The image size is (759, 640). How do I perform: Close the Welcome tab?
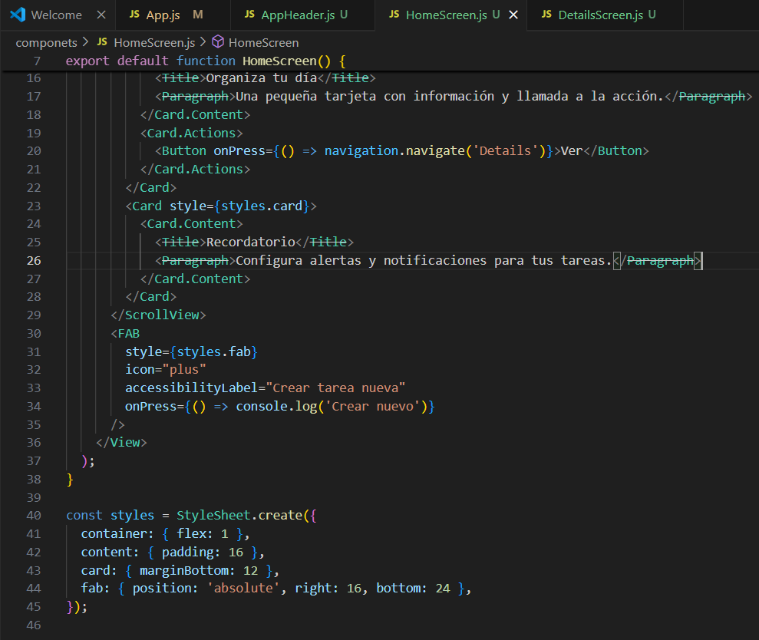click(101, 15)
